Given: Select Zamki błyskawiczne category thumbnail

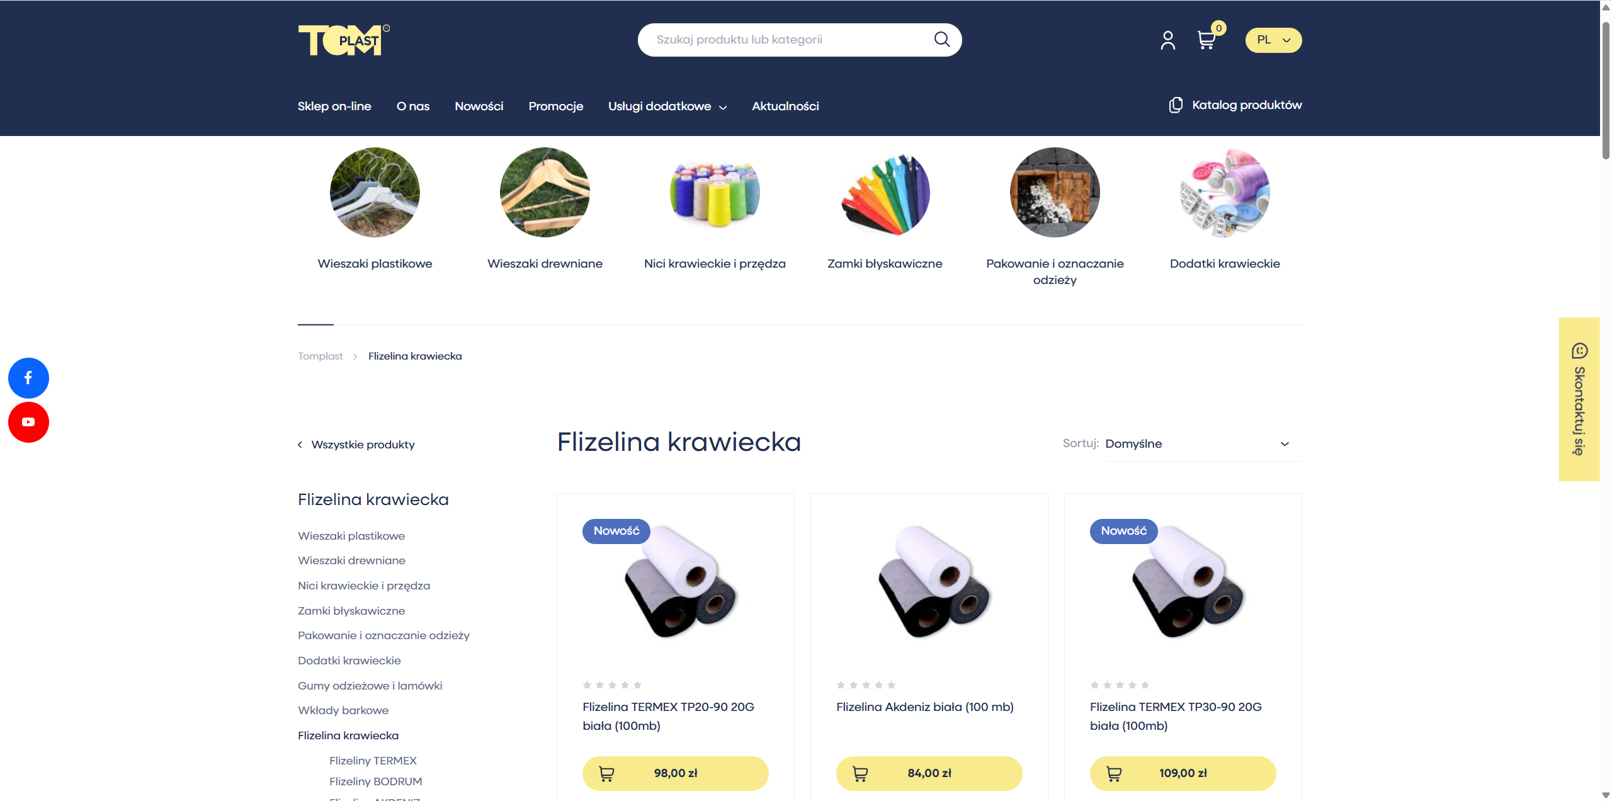Looking at the screenshot, I should [885, 193].
